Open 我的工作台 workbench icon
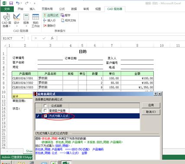The image size is (185, 164). (x=36, y=20)
